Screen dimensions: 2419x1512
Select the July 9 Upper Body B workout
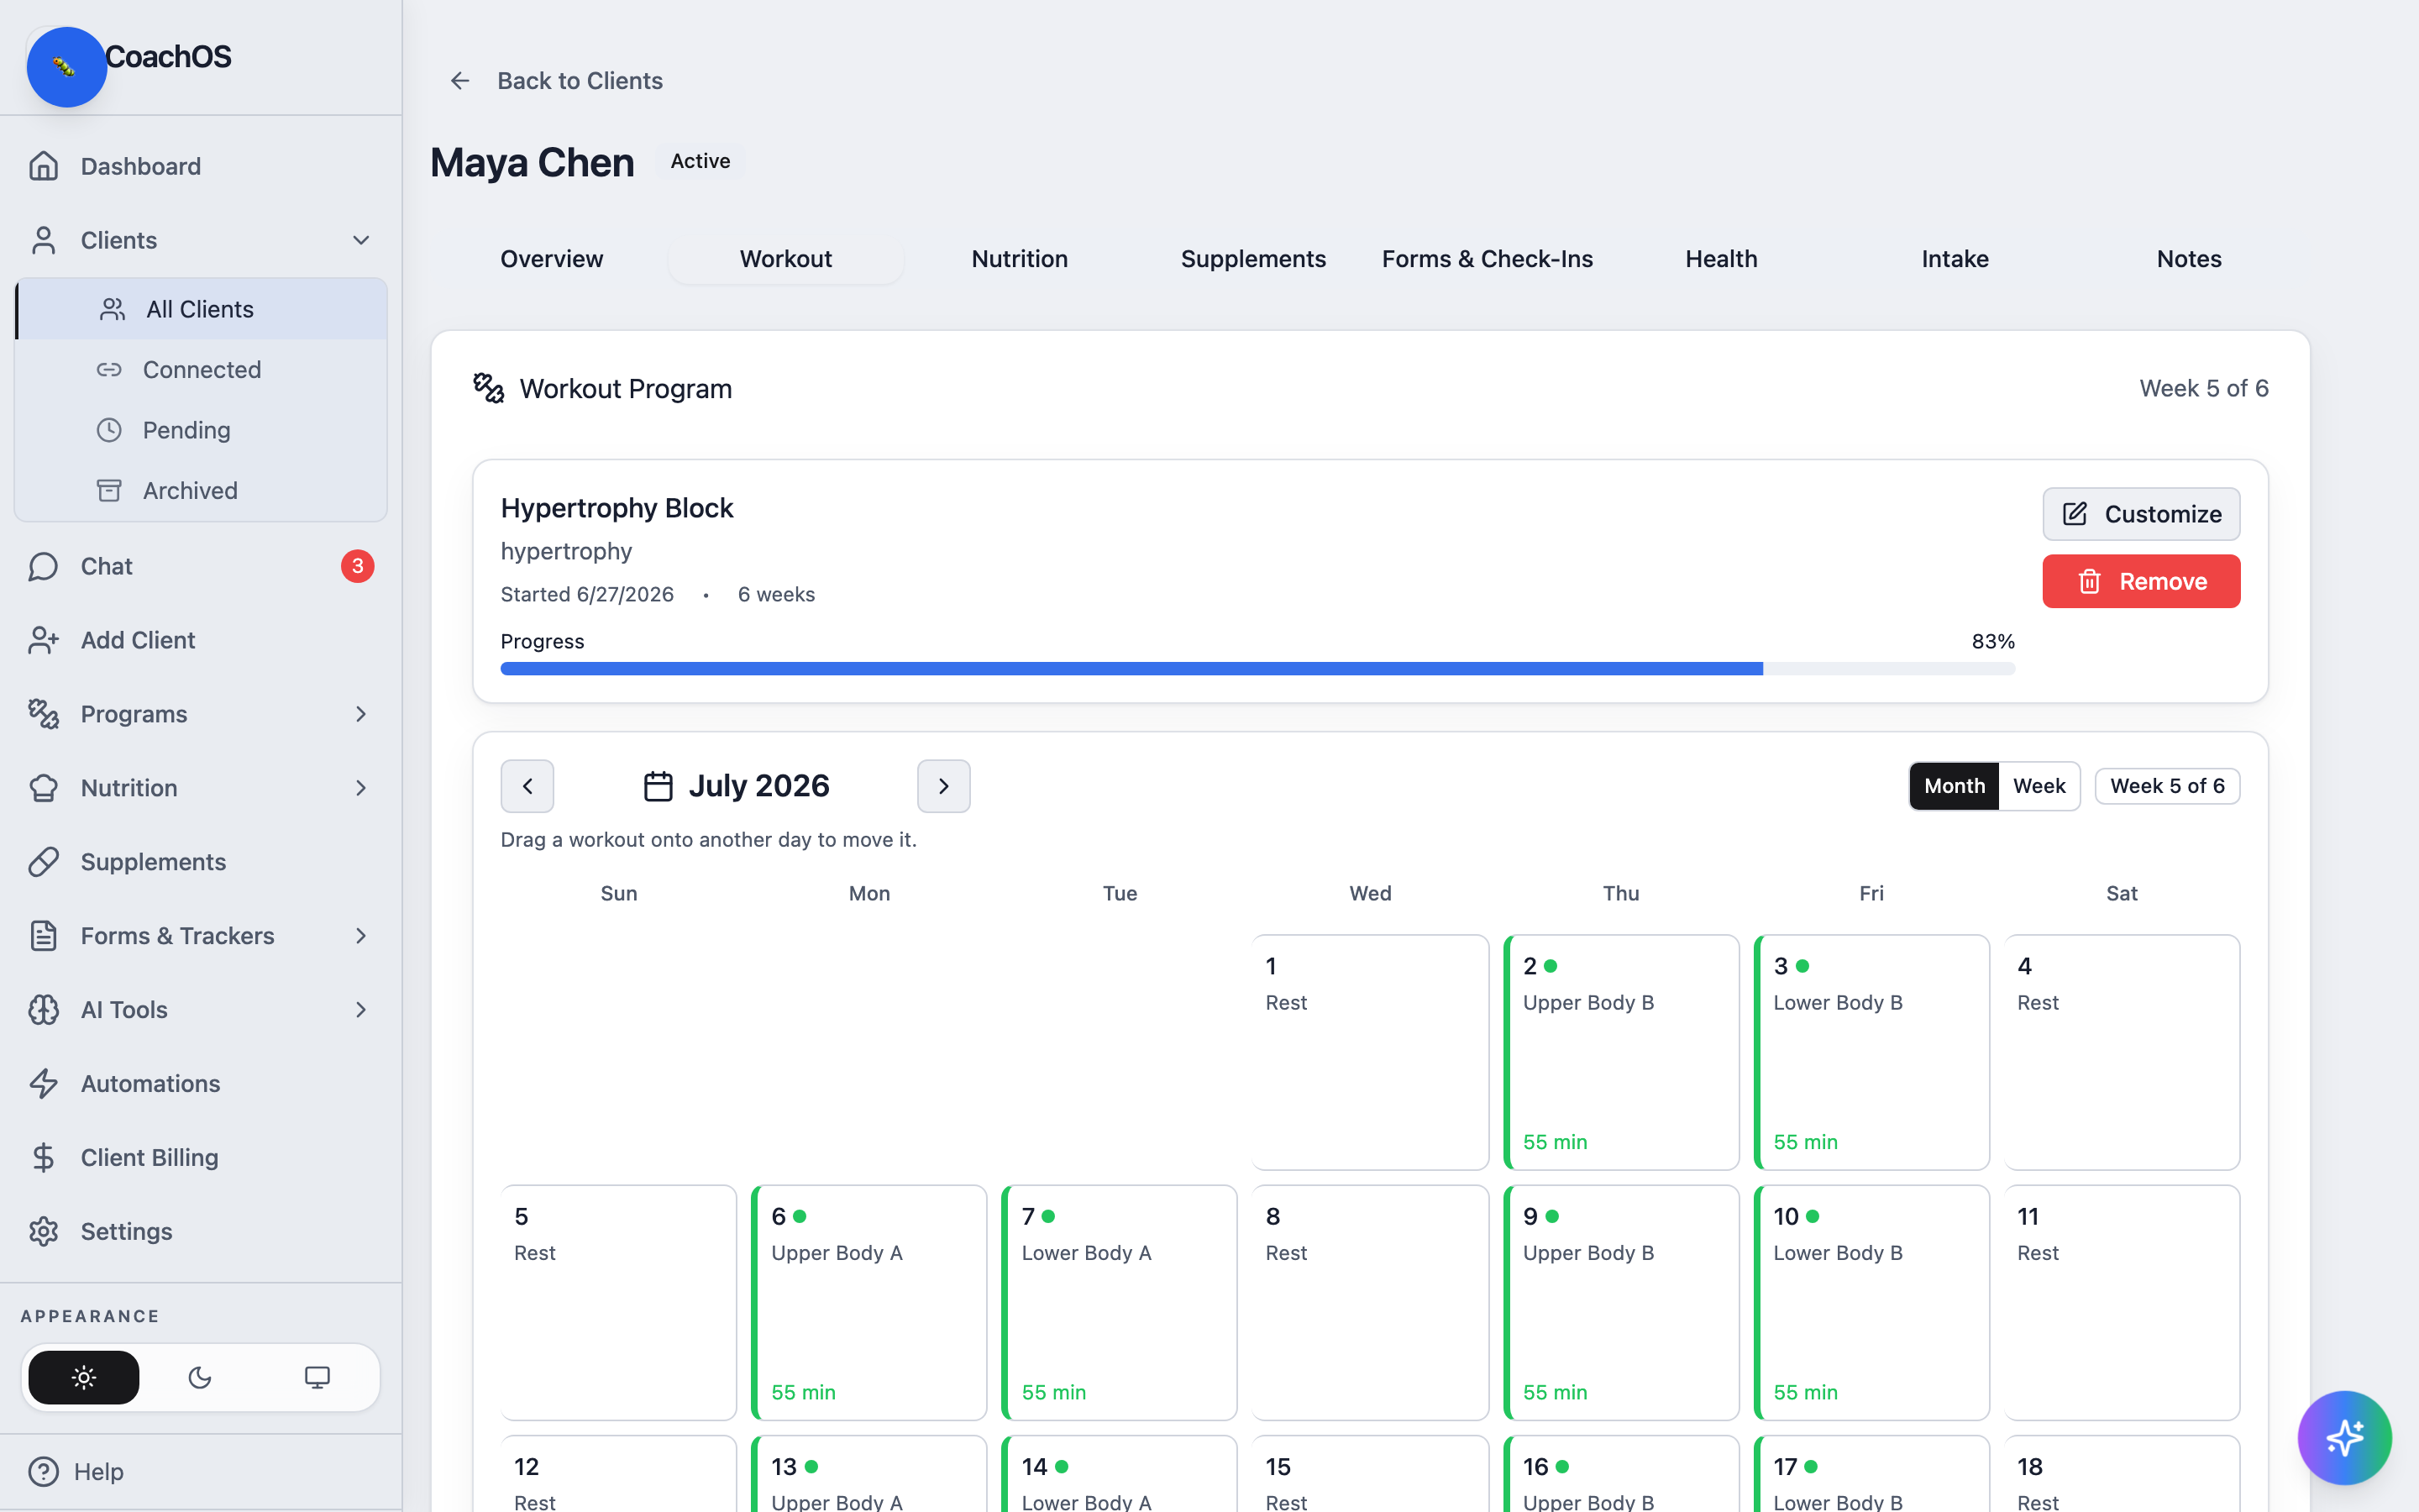[1621, 1302]
